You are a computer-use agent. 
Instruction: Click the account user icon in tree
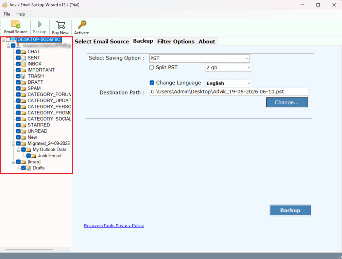[x=18, y=46]
